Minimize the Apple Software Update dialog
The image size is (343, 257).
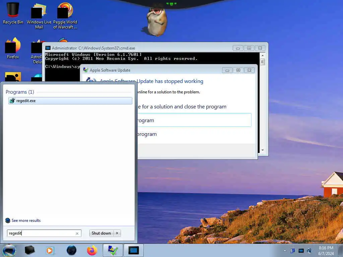[227, 70]
